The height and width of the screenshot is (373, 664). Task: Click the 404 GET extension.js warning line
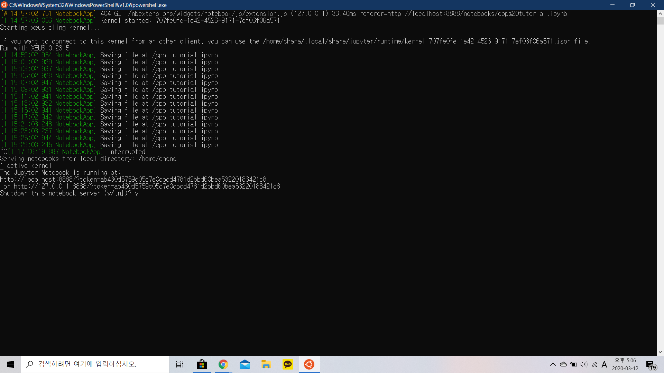click(284, 14)
